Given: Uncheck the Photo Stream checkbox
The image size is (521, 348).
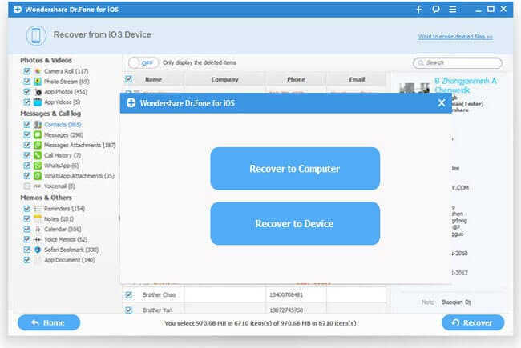Looking at the screenshot, I should (27, 82).
